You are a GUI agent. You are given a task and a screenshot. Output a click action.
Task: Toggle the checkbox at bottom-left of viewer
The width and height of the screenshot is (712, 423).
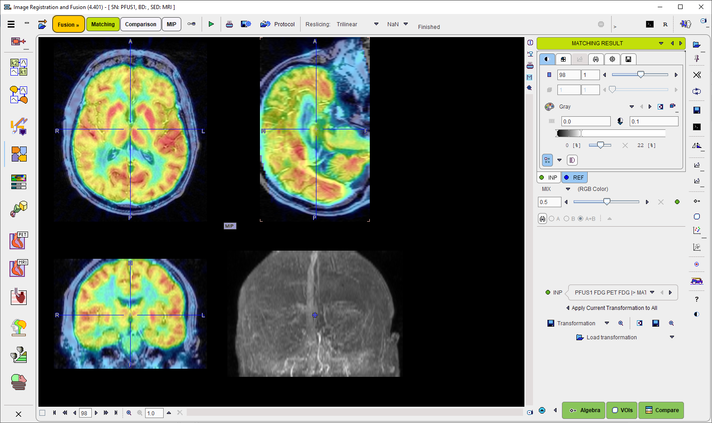click(x=42, y=413)
